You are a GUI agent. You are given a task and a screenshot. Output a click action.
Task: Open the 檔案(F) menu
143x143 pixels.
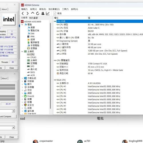pos(24,9)
